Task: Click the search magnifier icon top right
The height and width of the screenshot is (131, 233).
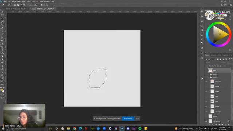Action: [222, 5]
